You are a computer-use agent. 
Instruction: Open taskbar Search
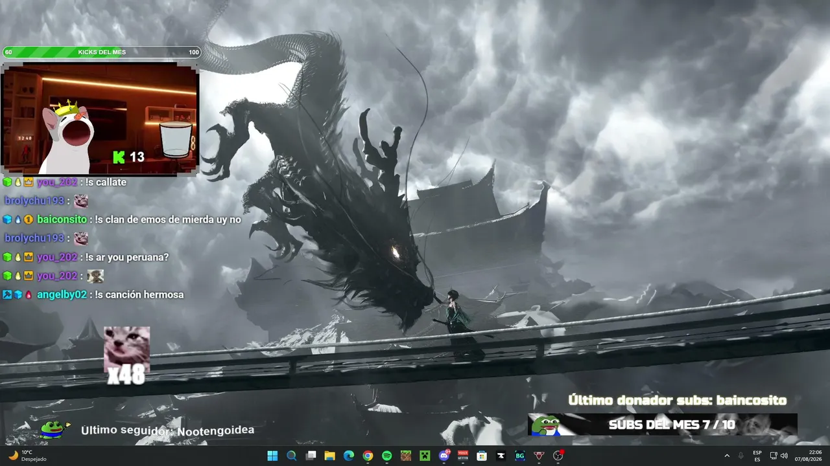[292, 456]
